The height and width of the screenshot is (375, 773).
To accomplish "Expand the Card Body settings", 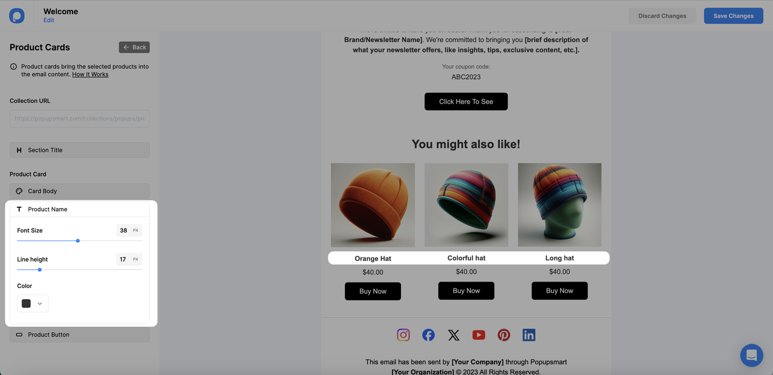I will (x=80, y=191).
